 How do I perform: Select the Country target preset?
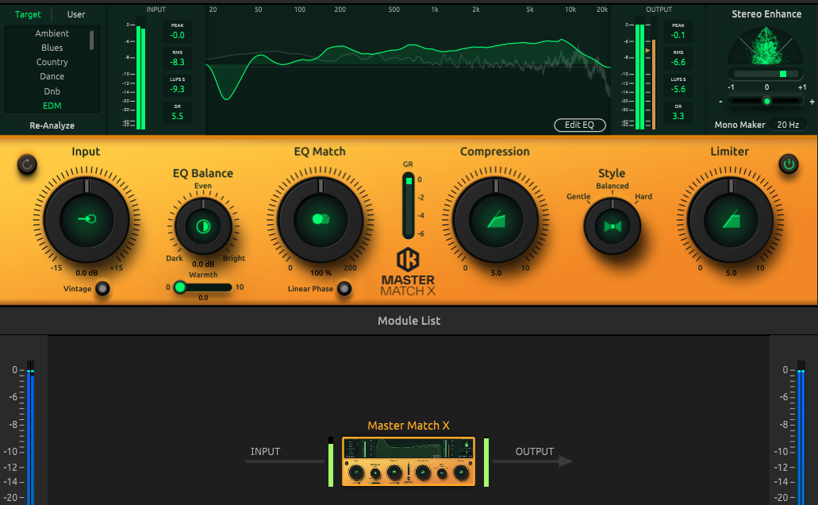52,62
